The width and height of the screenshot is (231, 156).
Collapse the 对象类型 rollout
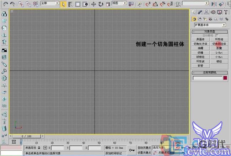coord(210,32)
